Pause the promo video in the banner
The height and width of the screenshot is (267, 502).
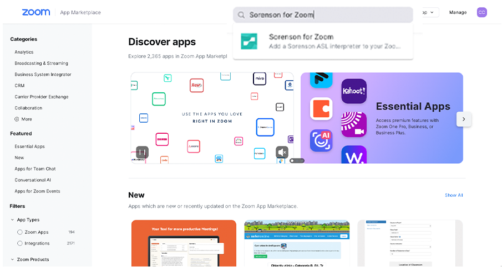click(142, 152)
